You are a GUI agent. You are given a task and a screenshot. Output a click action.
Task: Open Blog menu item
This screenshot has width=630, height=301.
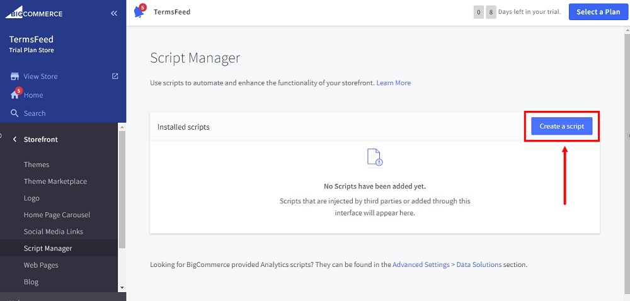pyautogui.click(x=31, y=282)
